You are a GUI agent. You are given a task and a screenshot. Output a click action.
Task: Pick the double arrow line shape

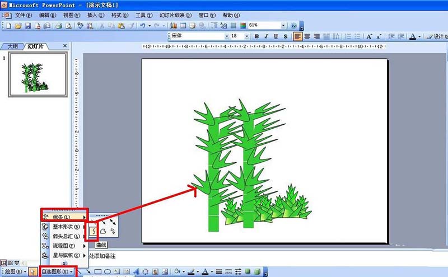(x=113, y=222)
